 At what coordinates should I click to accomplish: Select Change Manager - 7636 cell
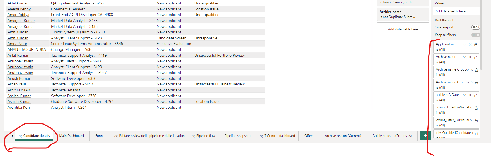click(x=72, y=49)
